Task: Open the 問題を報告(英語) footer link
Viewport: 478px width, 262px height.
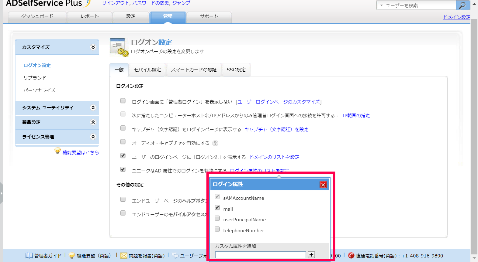Action: (147, 256)
